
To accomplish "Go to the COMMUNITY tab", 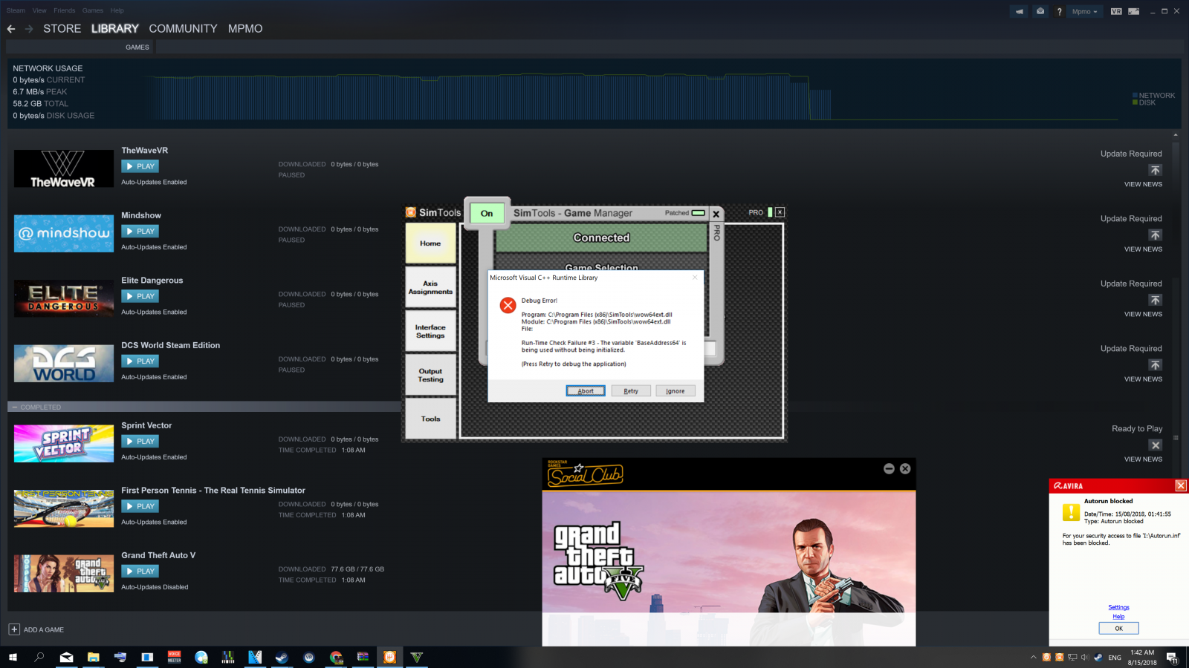I will click(183, 29).
